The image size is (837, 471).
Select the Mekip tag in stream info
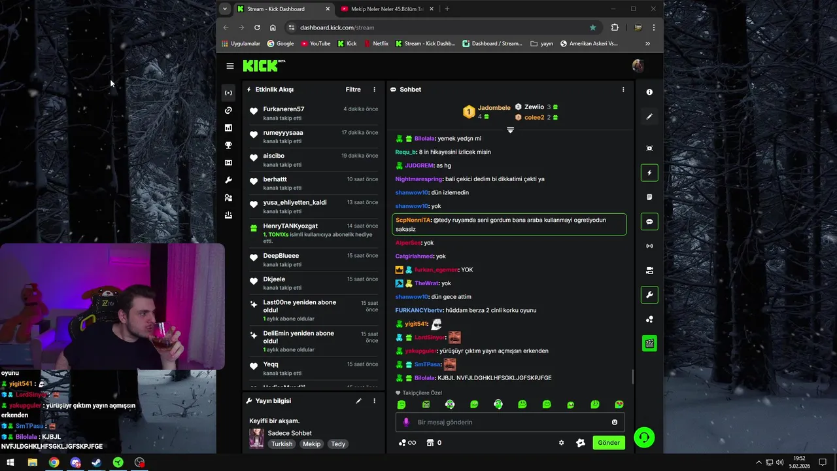tap(312, 444)
